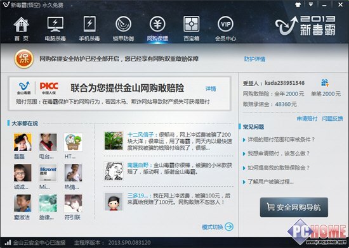349x248 pixels.
Task: Open 电脑杀毒 computer antivirus tab
Action: [x=55, y=29]
